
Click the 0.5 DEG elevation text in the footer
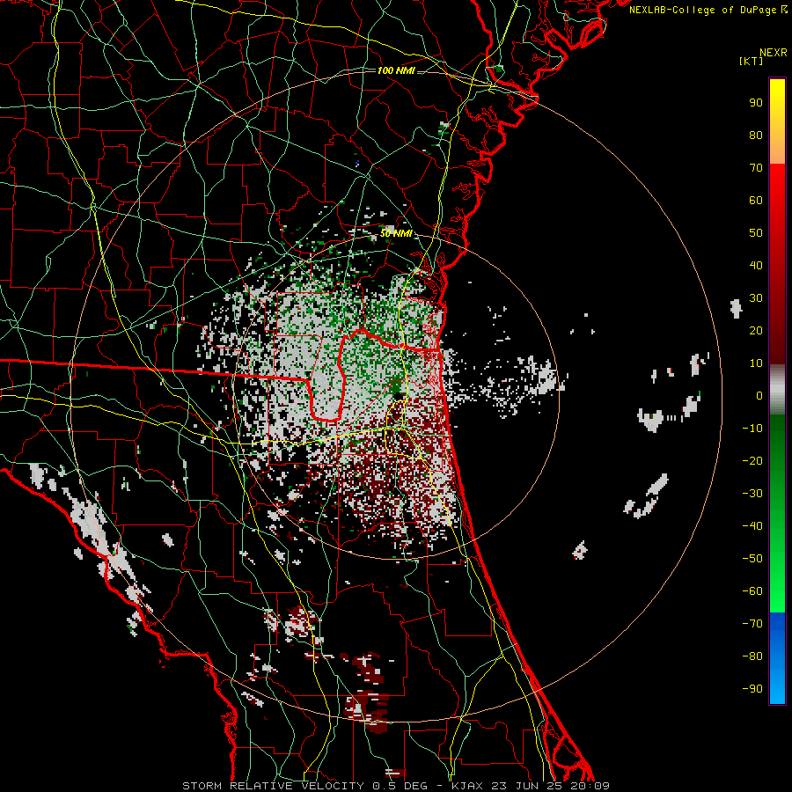(400, 786)
